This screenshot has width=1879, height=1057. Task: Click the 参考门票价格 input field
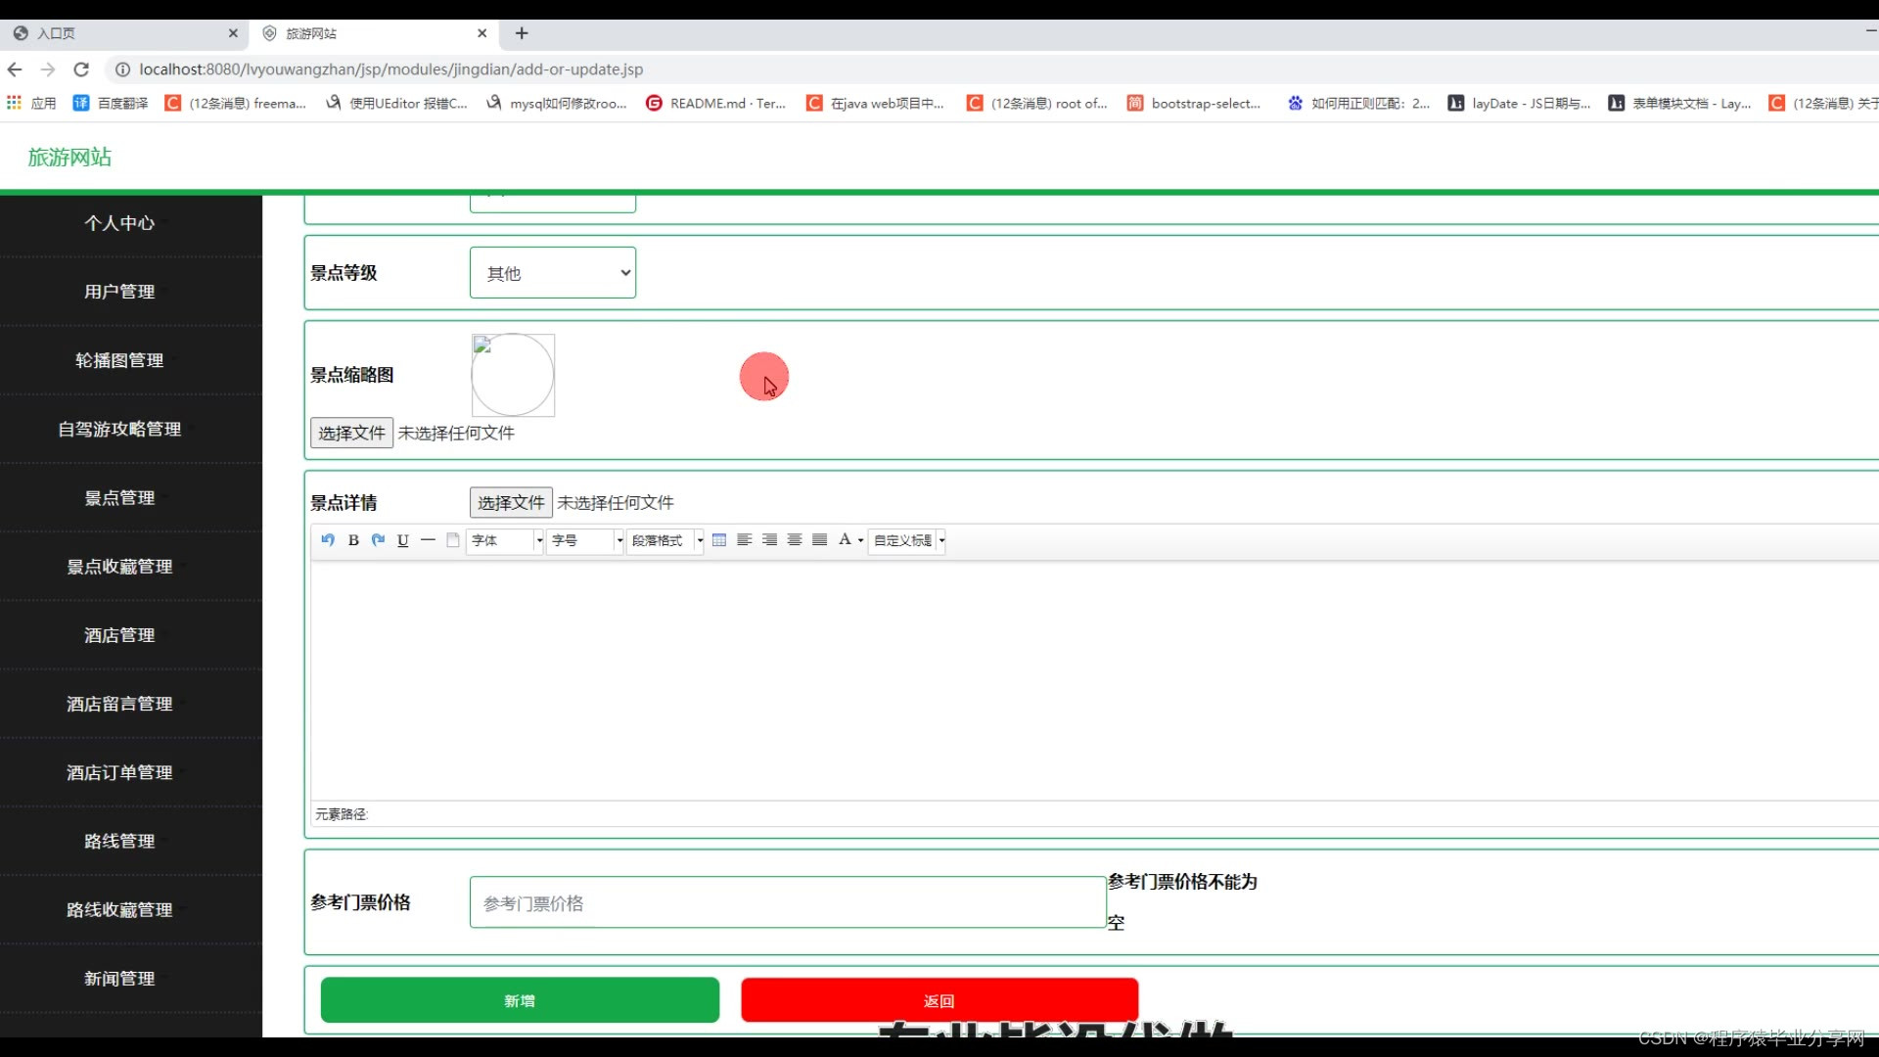[x=788, y=902]
